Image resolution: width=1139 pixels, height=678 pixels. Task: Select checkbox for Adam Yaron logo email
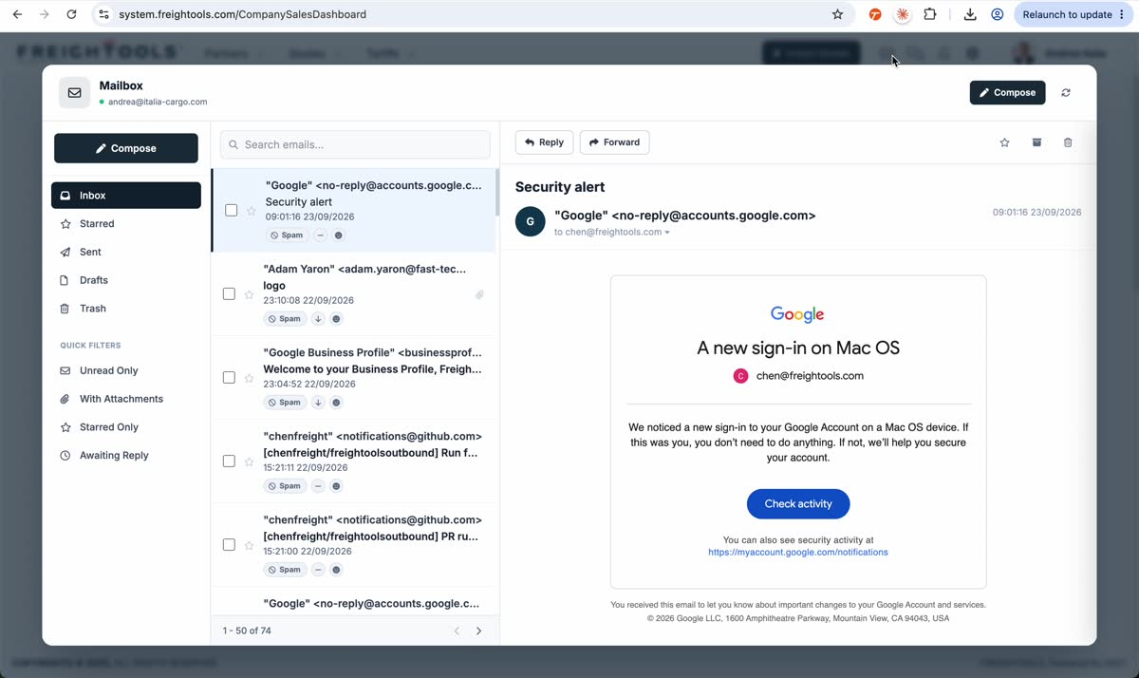[229, 294]
